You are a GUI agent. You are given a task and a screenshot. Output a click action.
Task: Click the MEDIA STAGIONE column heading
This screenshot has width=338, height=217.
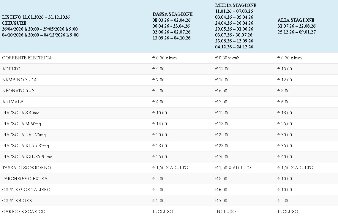click(x=236, y=5)
